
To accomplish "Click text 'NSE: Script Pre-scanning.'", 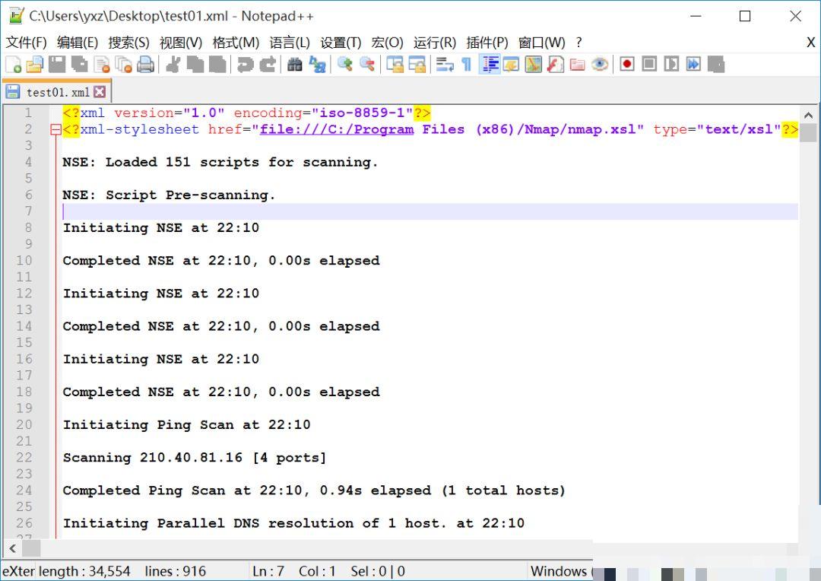I will point(169,195).
